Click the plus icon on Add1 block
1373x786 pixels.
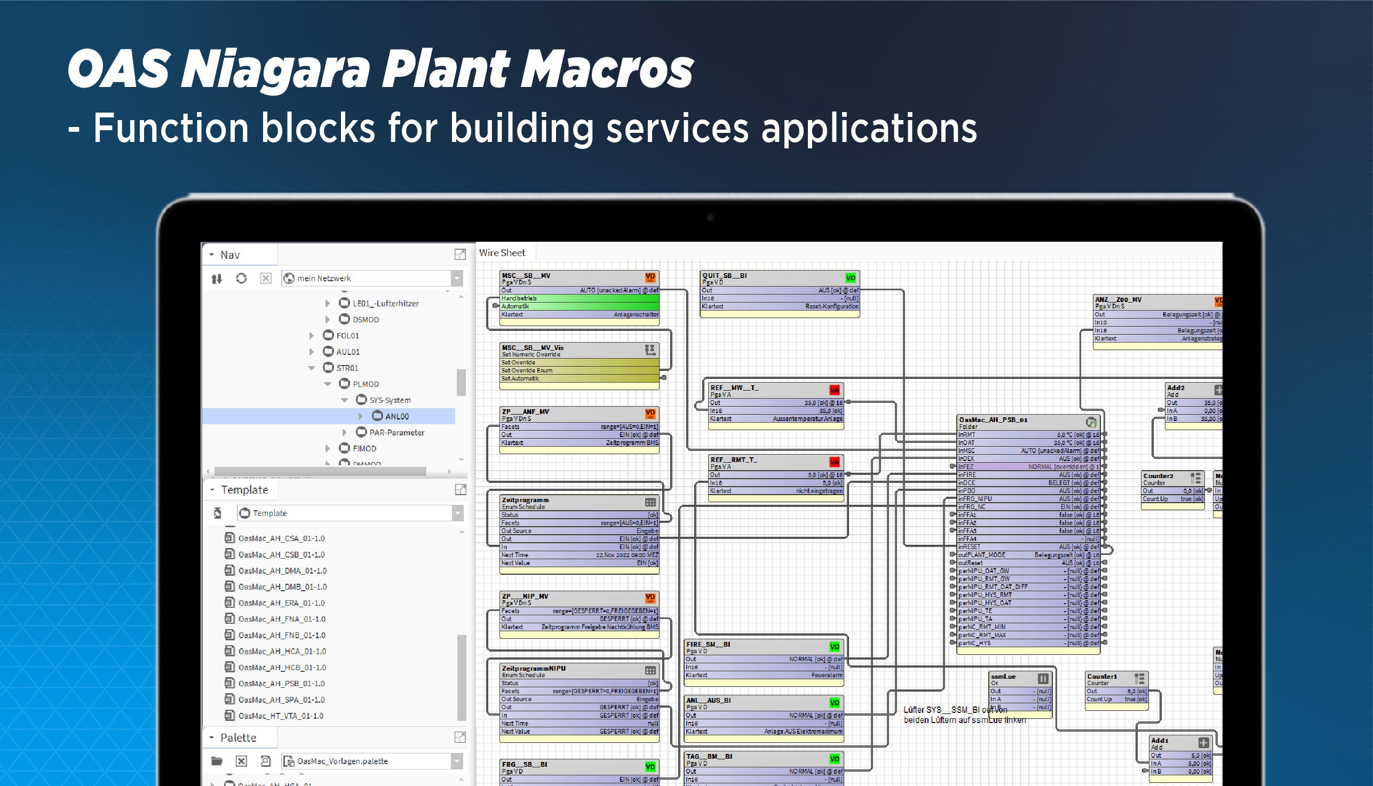tap(1203, 743)
